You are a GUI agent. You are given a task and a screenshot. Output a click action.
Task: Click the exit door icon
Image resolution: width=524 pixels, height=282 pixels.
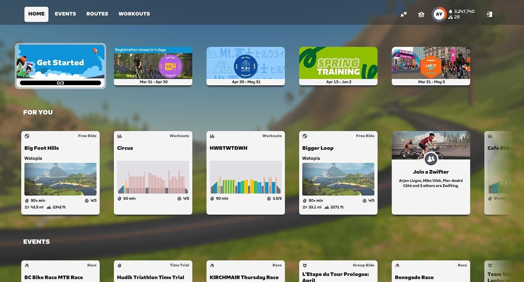coord(489,14)
